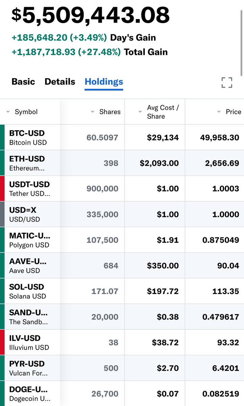Open the USD=X symbol link
Image resolution: width=244 pixels, height=406 pixels.
(23, 210)
